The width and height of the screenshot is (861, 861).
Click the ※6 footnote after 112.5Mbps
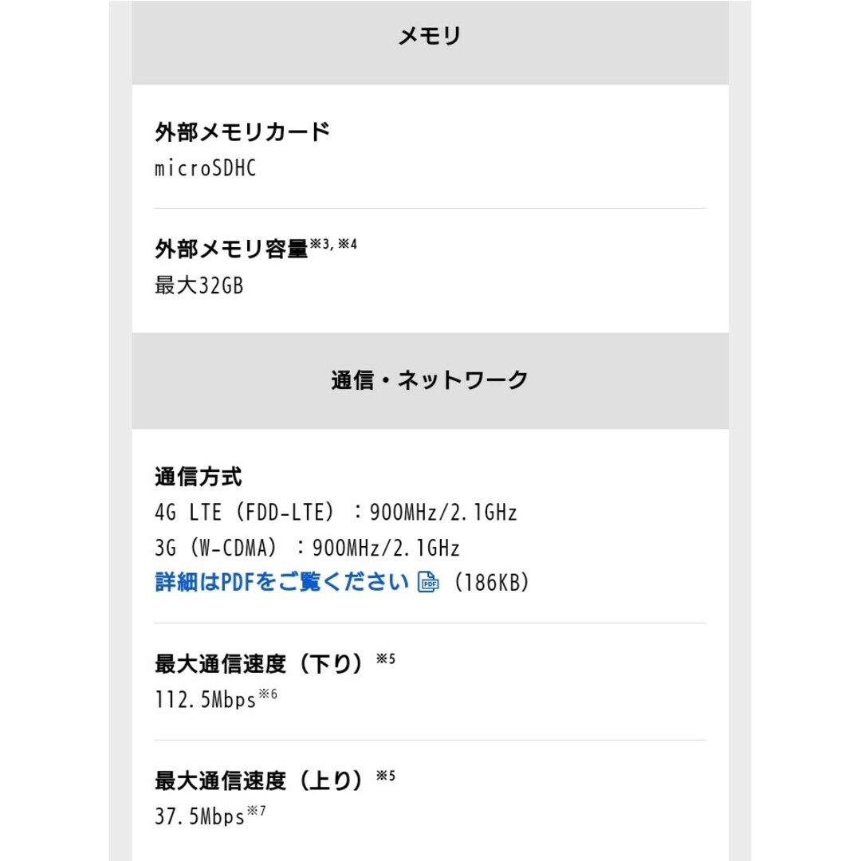pos(268,694)
